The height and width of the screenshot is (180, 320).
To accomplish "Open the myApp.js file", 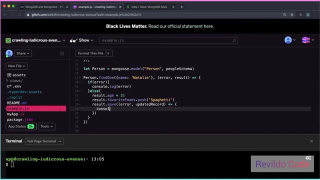I will click(15, 114).
